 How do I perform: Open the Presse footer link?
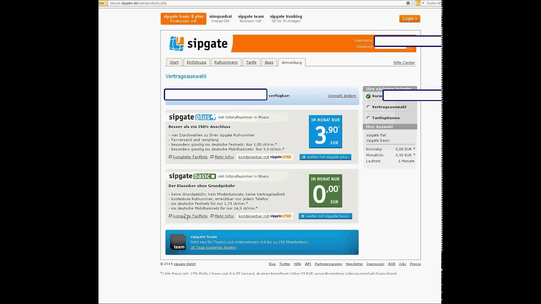415,264
